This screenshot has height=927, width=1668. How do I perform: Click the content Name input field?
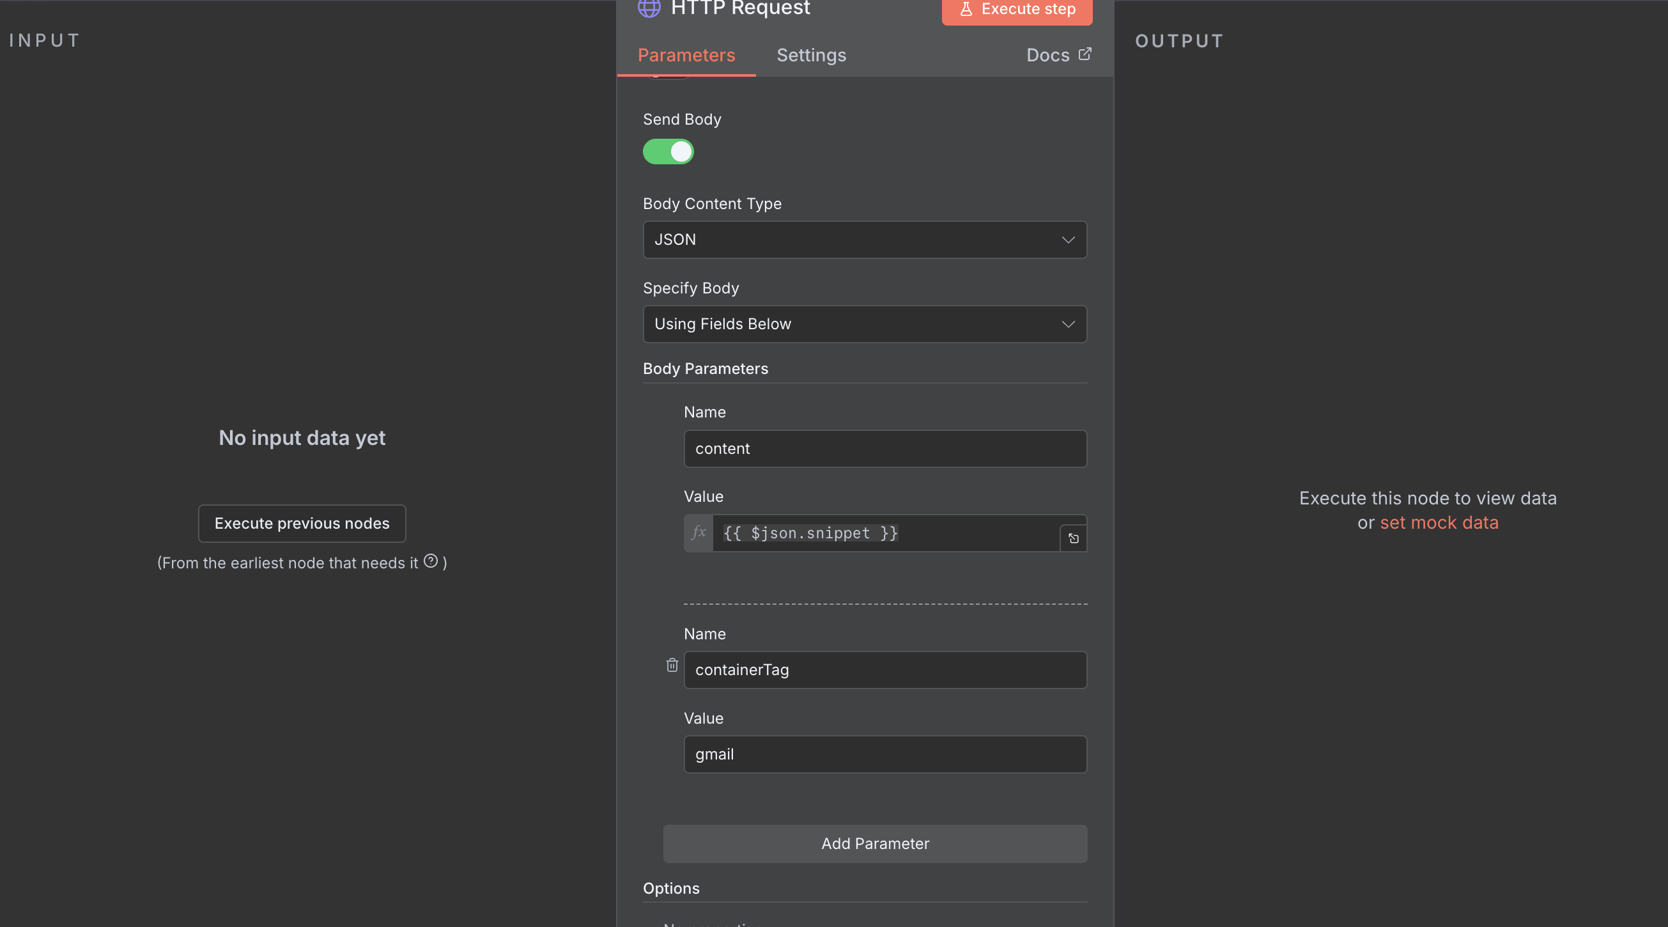(x=884, y=448)
